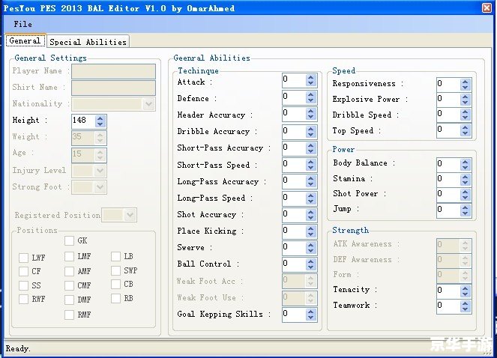Check the LMF position box

(x=69, y=256)
